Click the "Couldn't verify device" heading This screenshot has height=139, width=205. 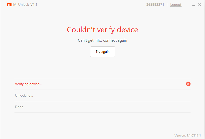(x=102, y=30)
